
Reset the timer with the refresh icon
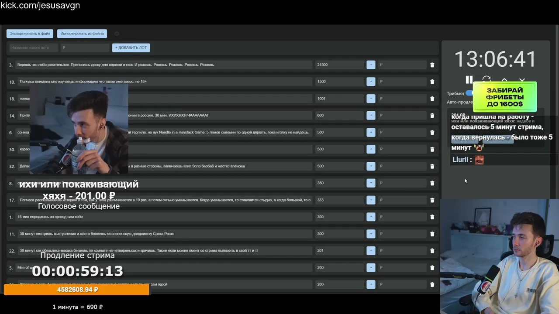[487, 79]
